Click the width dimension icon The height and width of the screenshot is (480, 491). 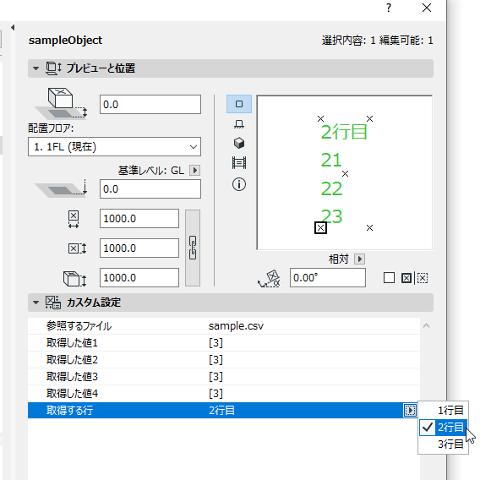(x=74, y=219)
